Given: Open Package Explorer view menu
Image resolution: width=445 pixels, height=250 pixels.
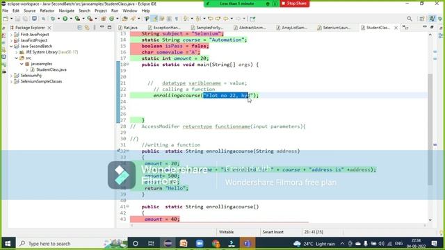Looking at the screenshot, I should (x=95, y=28).
